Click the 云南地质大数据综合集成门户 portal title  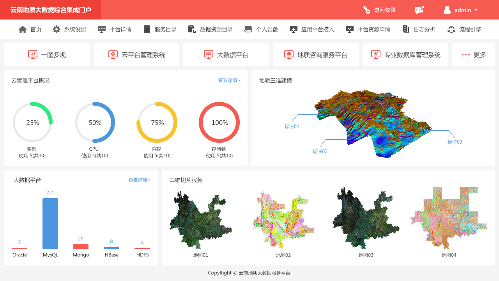51,10
